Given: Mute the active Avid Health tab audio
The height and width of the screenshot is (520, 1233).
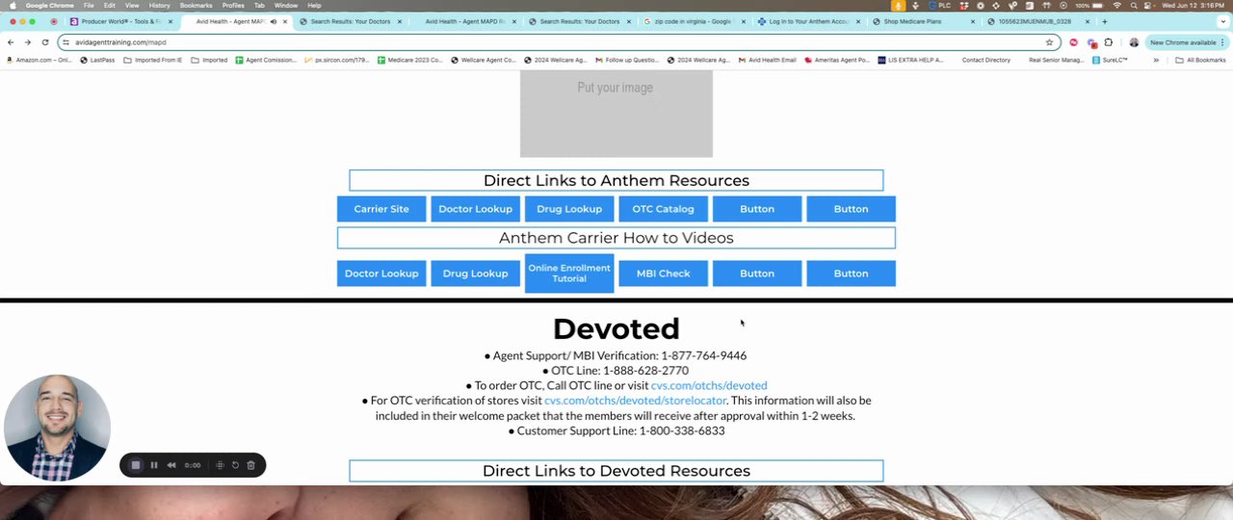Looking at the screenshot, I should point(274,21).
